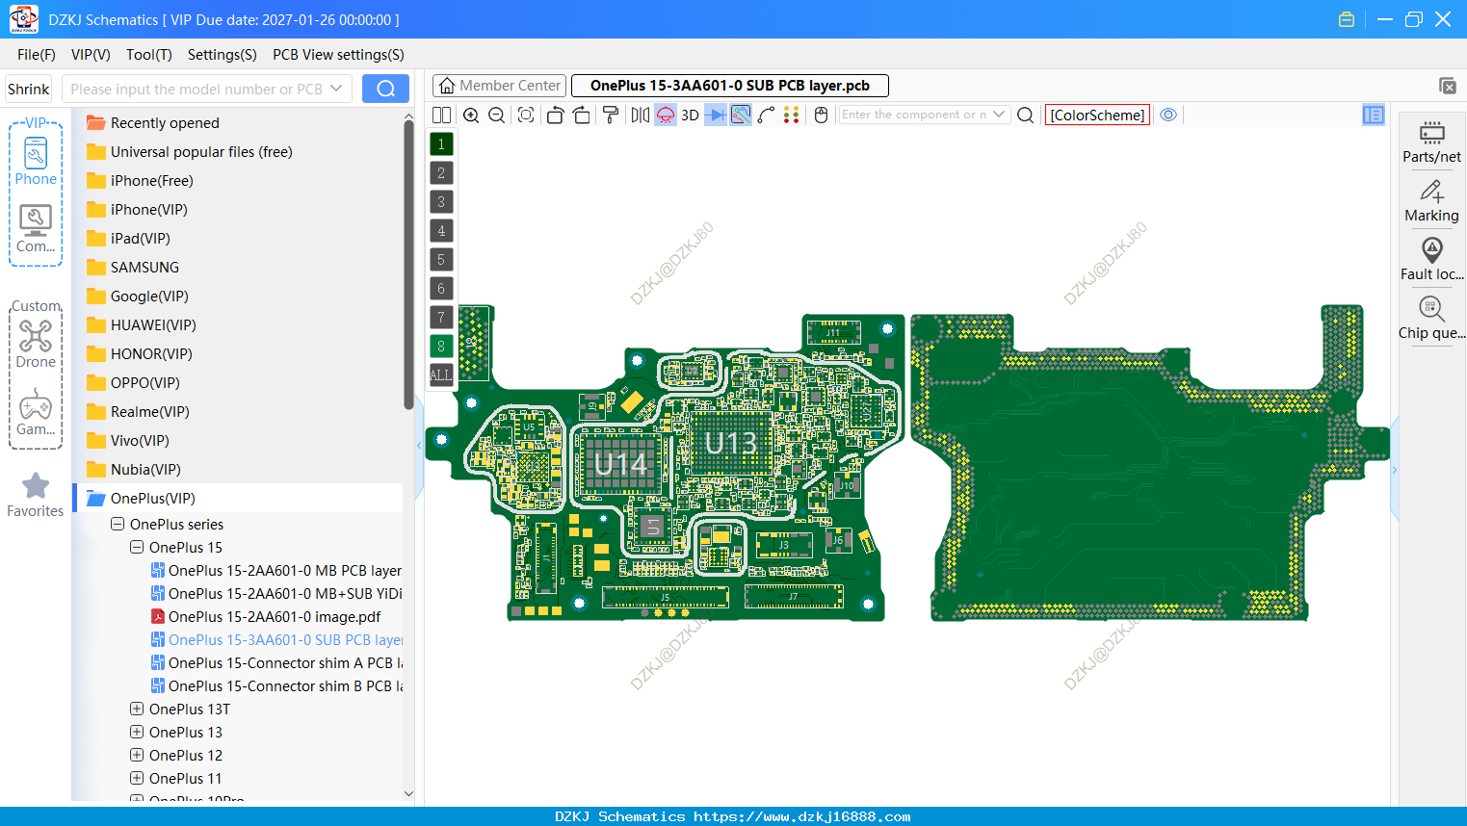Open the Marking tool
The image size is (1467, 826).
coord(1431,202)
